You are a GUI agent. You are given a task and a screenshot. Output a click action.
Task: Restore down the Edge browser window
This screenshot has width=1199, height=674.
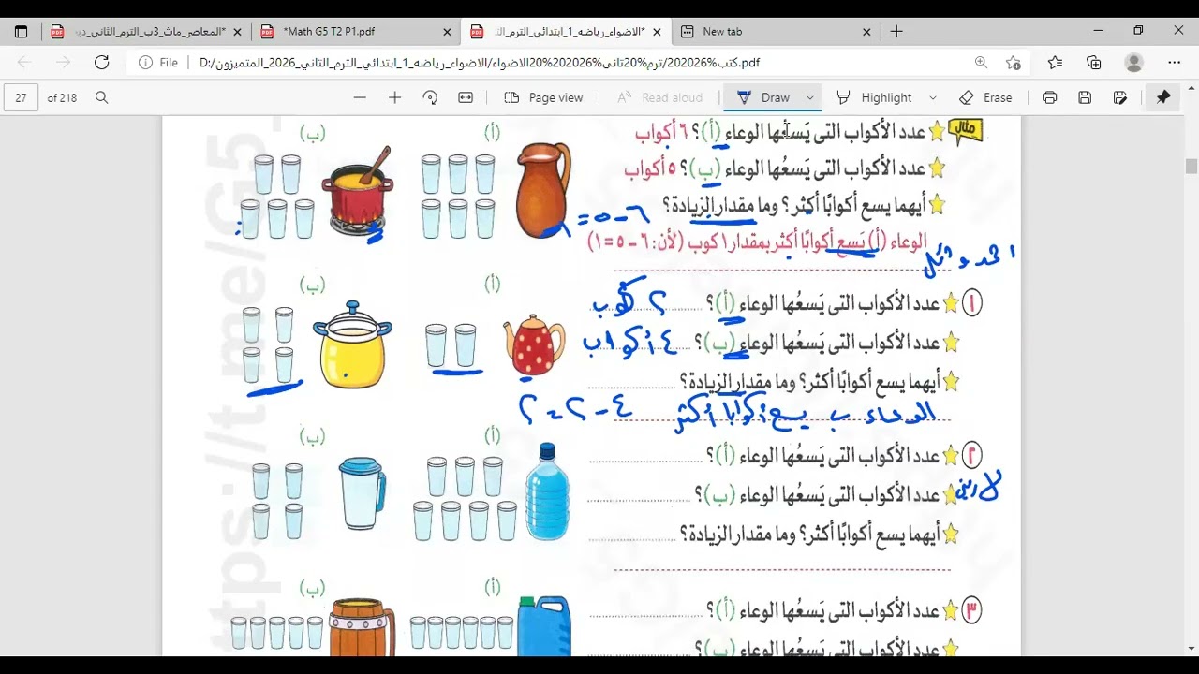[1138, 31]
